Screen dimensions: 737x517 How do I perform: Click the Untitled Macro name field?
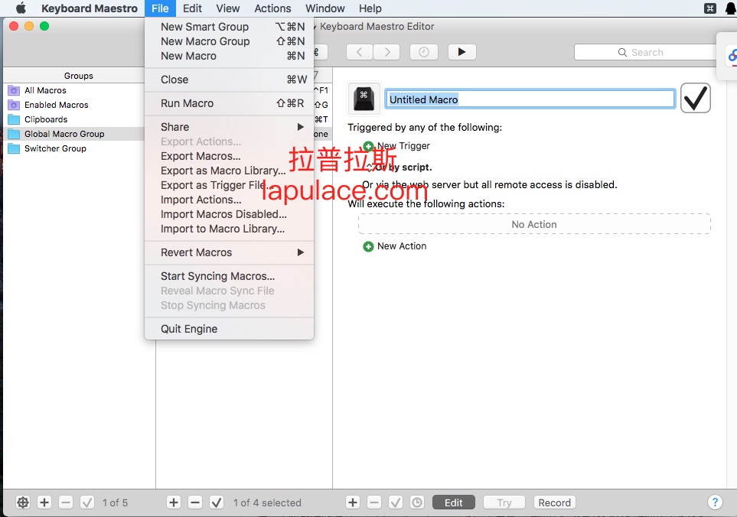coord(530,99)
